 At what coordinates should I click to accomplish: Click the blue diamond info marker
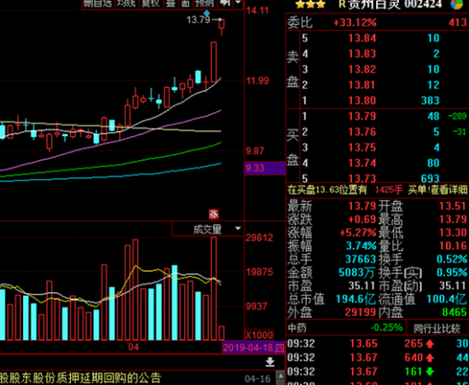pos(206,13)
